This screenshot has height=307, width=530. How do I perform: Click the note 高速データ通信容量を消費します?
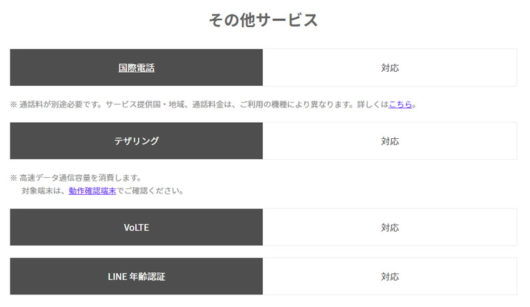pyautogui.click(x=80, y=177)
